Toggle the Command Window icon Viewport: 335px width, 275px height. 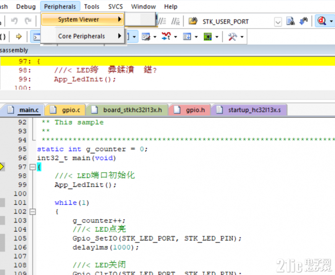coord(36,37)
